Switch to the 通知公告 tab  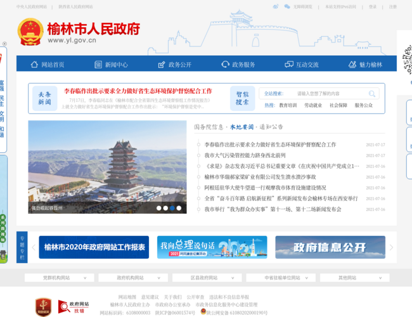pyautogui.click(x=271, y=127)
